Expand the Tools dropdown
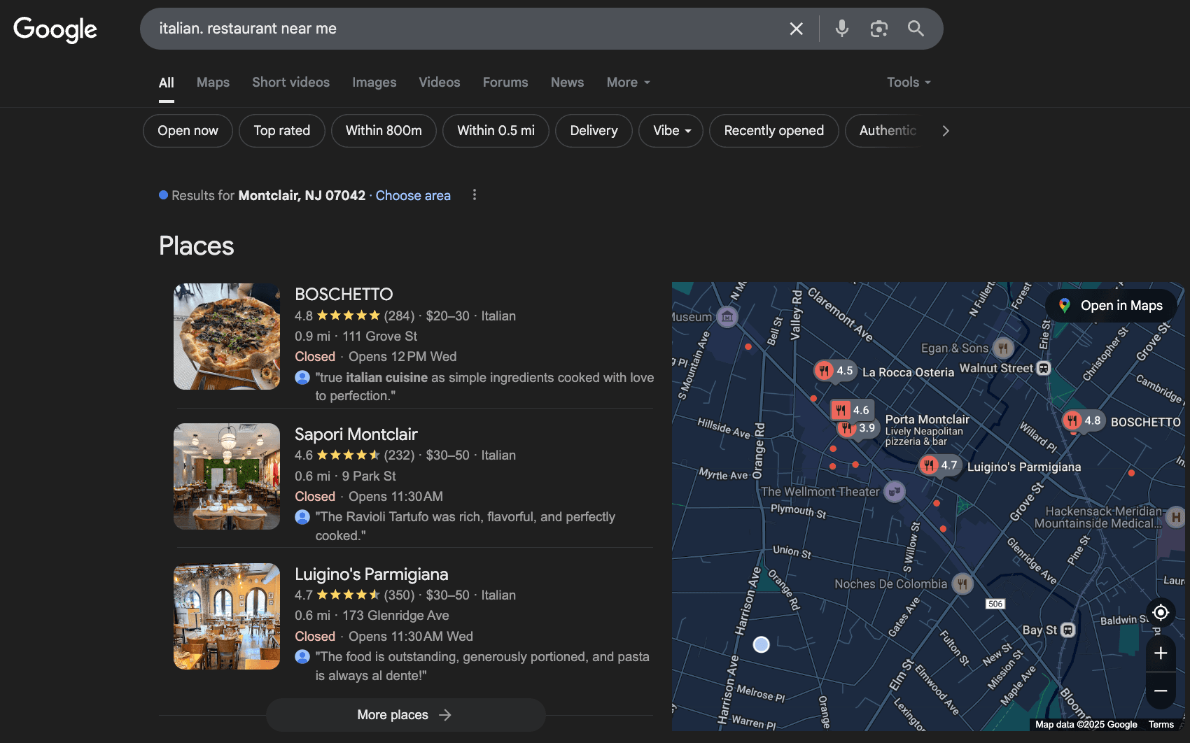 908,83
